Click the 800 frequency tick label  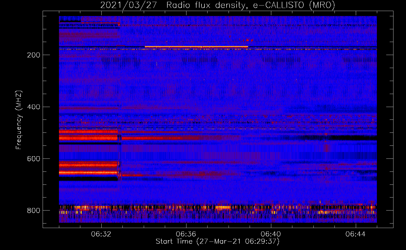[34, 210]
